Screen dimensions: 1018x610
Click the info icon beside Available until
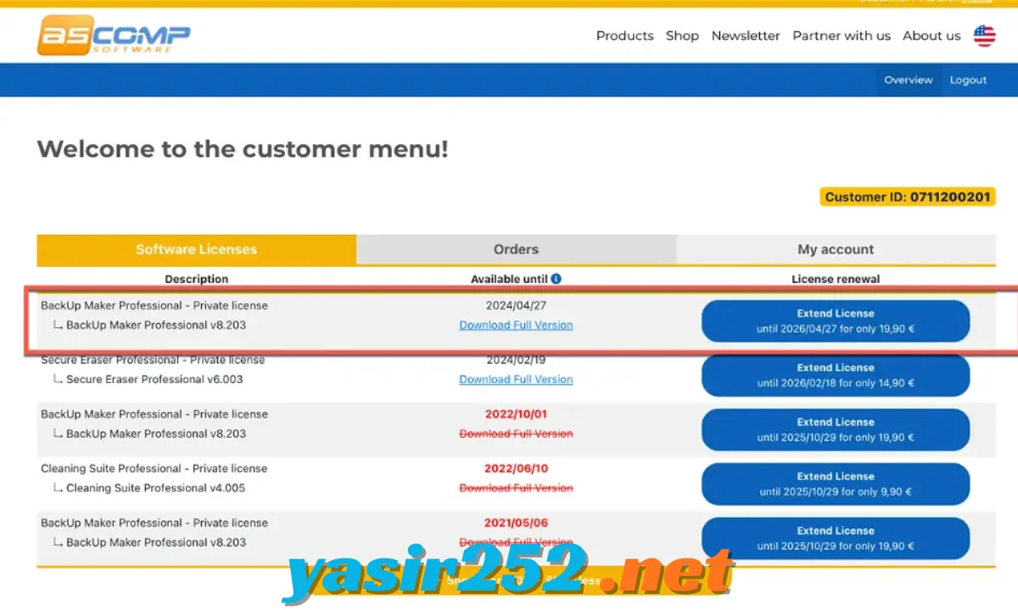coord(556,279)
